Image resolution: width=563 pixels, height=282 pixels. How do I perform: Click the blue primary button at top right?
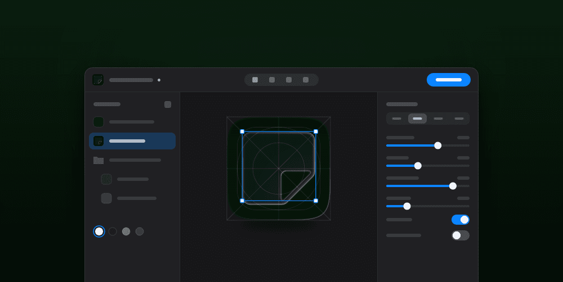tap(449, 80)
